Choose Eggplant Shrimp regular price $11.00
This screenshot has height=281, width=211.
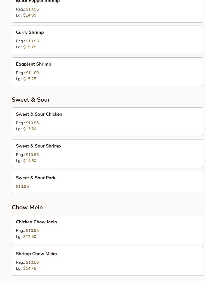coord(32,73)
